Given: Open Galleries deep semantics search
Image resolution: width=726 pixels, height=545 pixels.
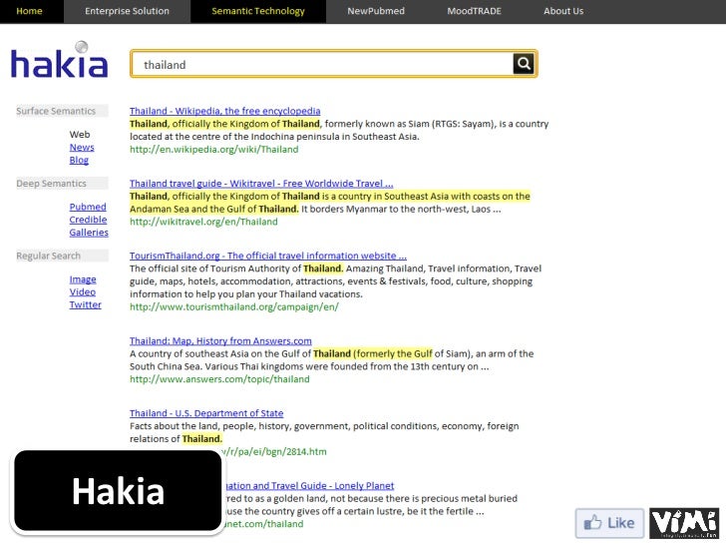Looking at the screenshot, I should point(89,233).
